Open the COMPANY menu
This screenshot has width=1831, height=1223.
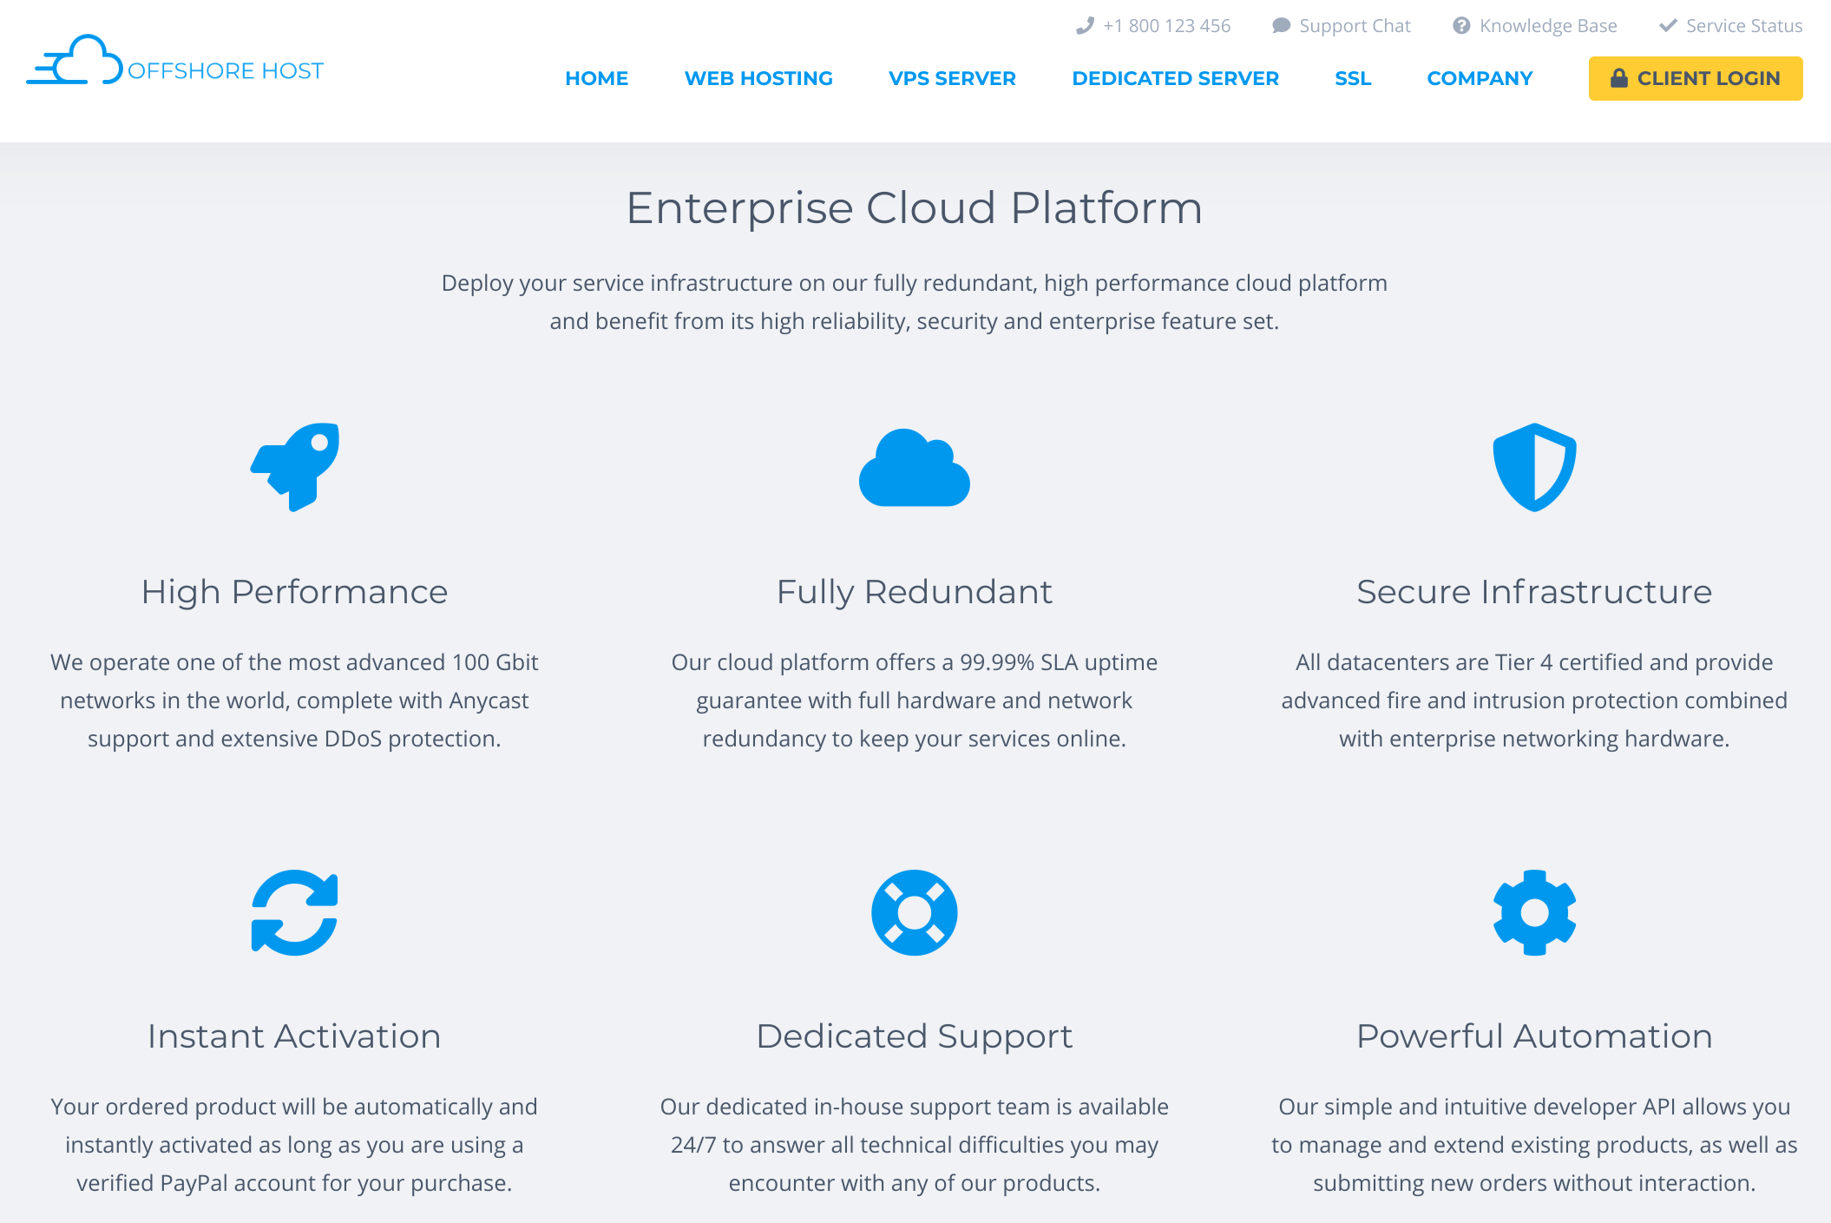click(1480, 78)
